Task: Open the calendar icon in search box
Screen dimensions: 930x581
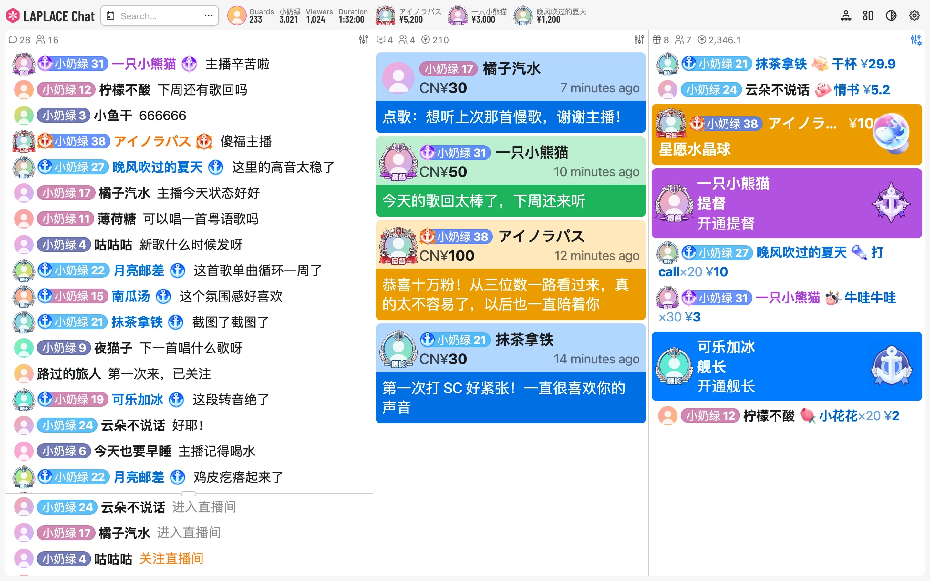Action: pyautogui.click(x=111, y=16)
